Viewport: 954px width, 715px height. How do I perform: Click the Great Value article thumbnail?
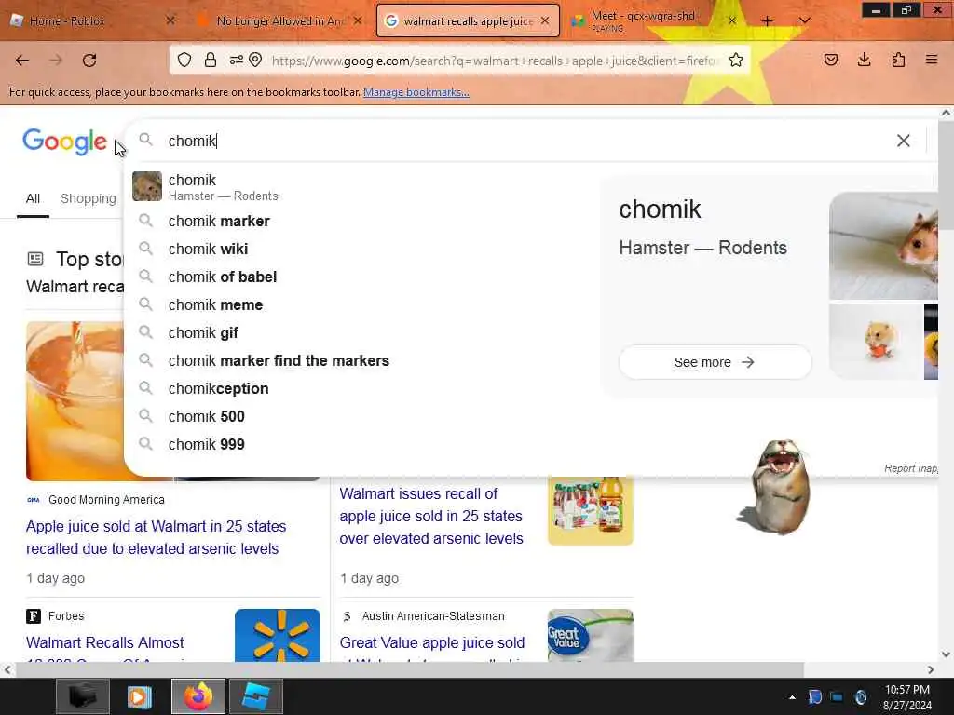[590, 635]
